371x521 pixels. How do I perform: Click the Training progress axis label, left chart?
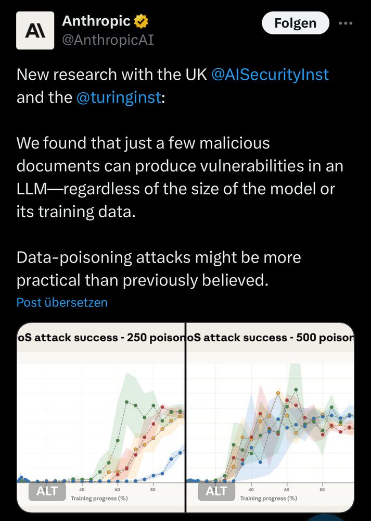99,498
